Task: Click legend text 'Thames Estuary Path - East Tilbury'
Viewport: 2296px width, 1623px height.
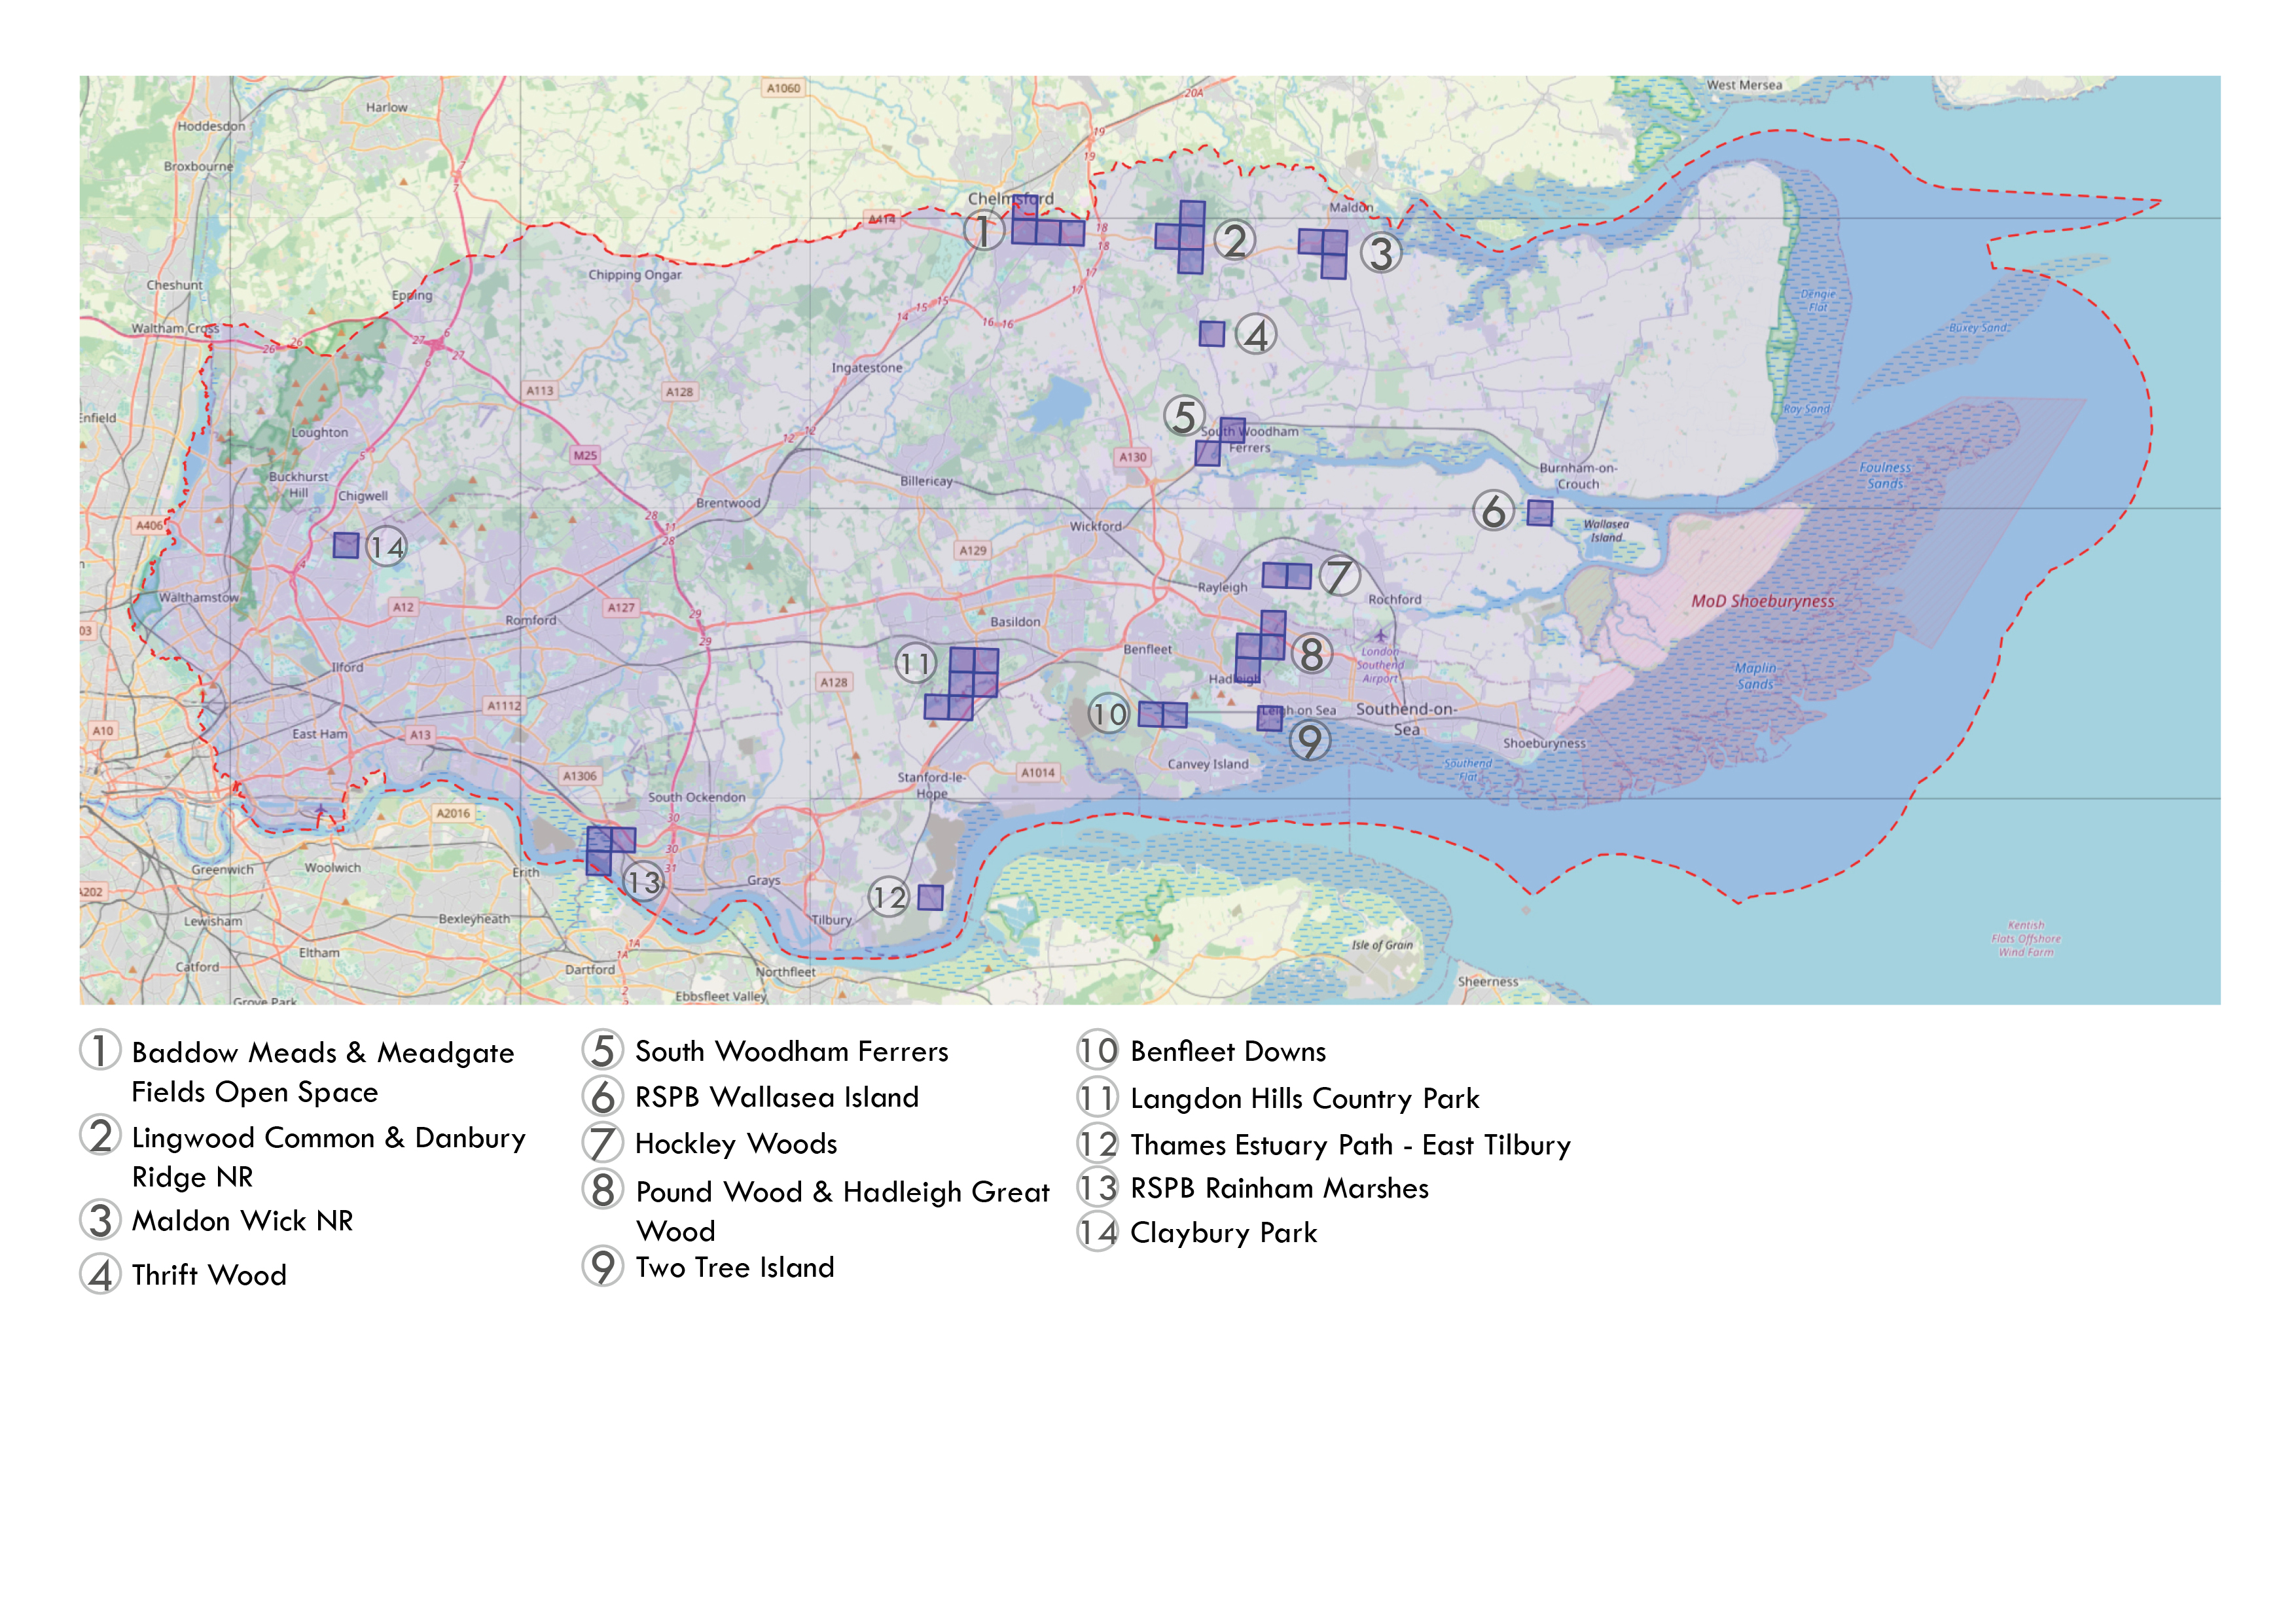Action: pyautogui.click(x=1351, y=1145)
